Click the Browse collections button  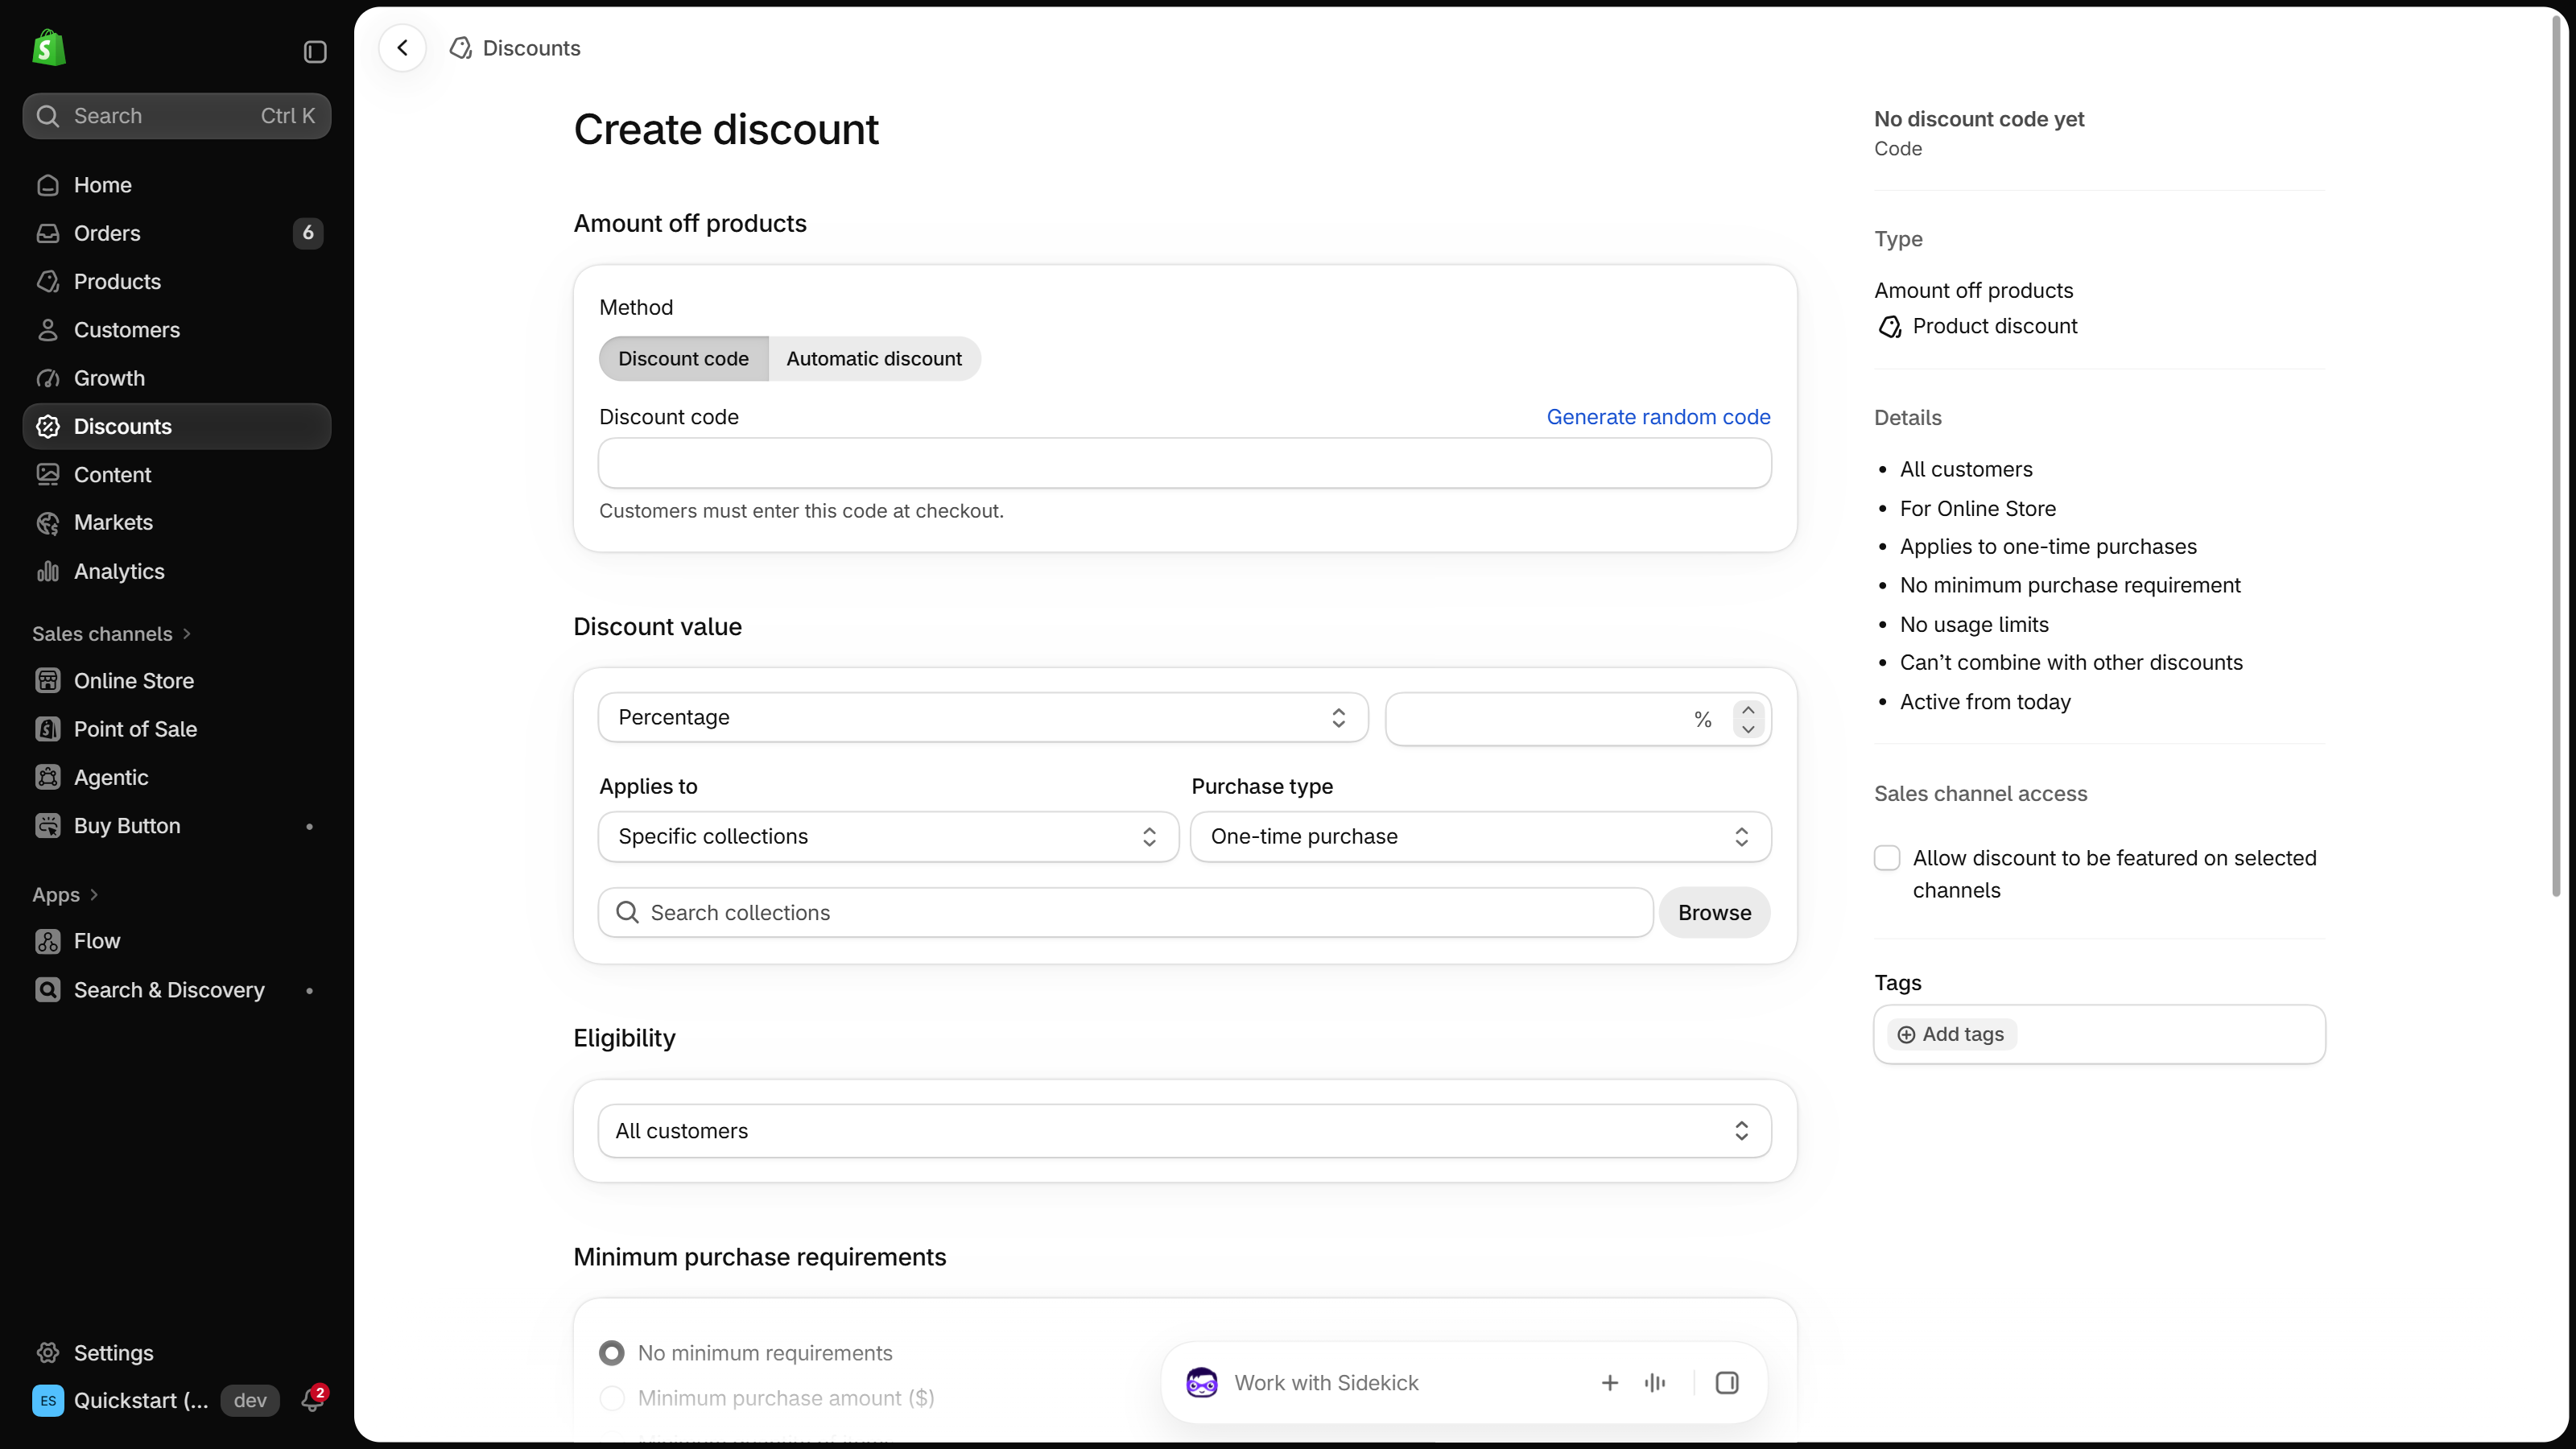pyautogui.click(x=1714, y=912)
